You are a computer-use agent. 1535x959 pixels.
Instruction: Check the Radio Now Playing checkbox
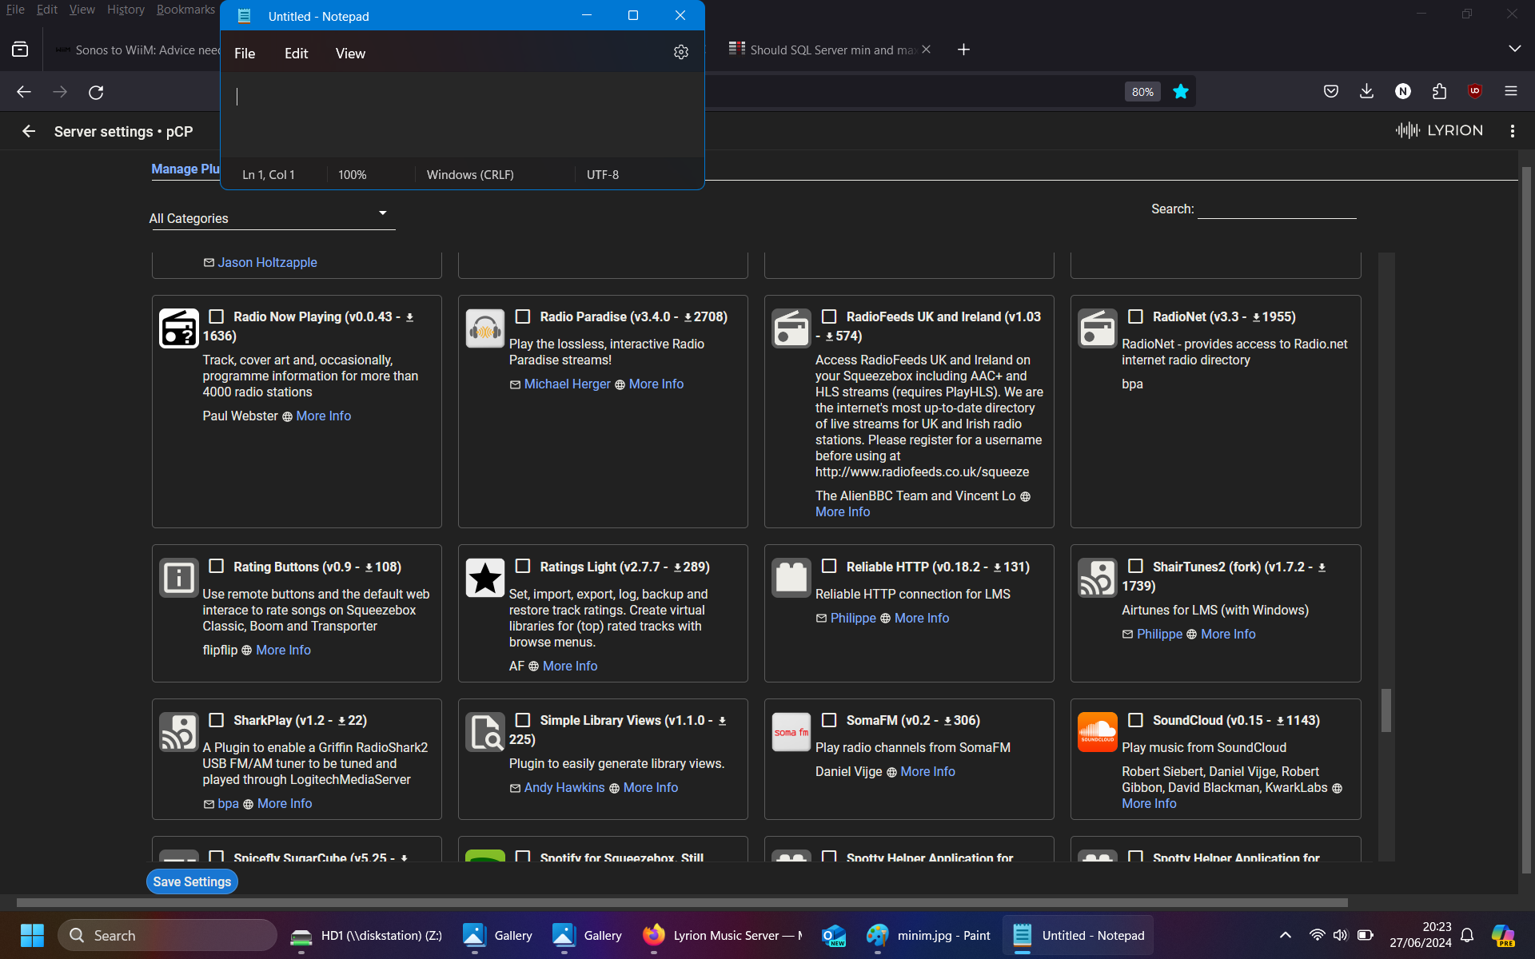coord(216,316)
